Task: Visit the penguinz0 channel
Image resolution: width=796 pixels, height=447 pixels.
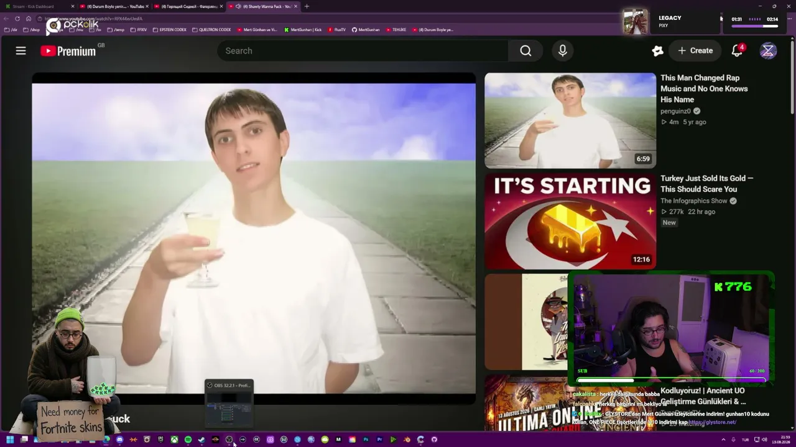Action: click(x=675, y=111)
